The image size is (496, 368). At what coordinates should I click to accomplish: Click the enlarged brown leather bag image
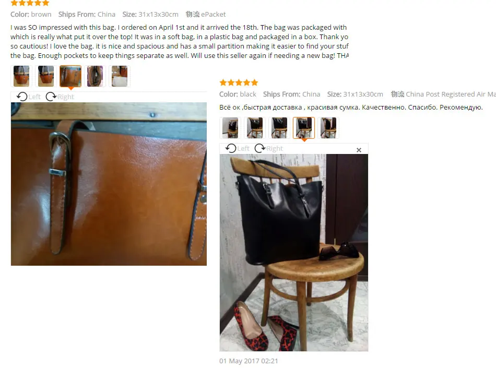pos(109,184)
